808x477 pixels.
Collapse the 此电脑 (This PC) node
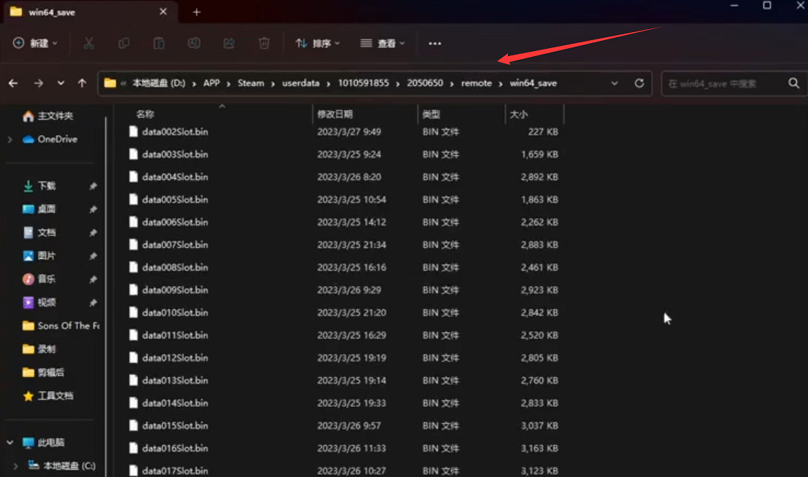click(9, 443)
